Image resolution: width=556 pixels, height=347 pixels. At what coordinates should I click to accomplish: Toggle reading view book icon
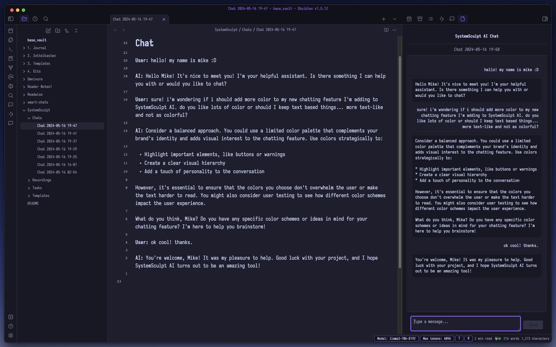[386, 30]
